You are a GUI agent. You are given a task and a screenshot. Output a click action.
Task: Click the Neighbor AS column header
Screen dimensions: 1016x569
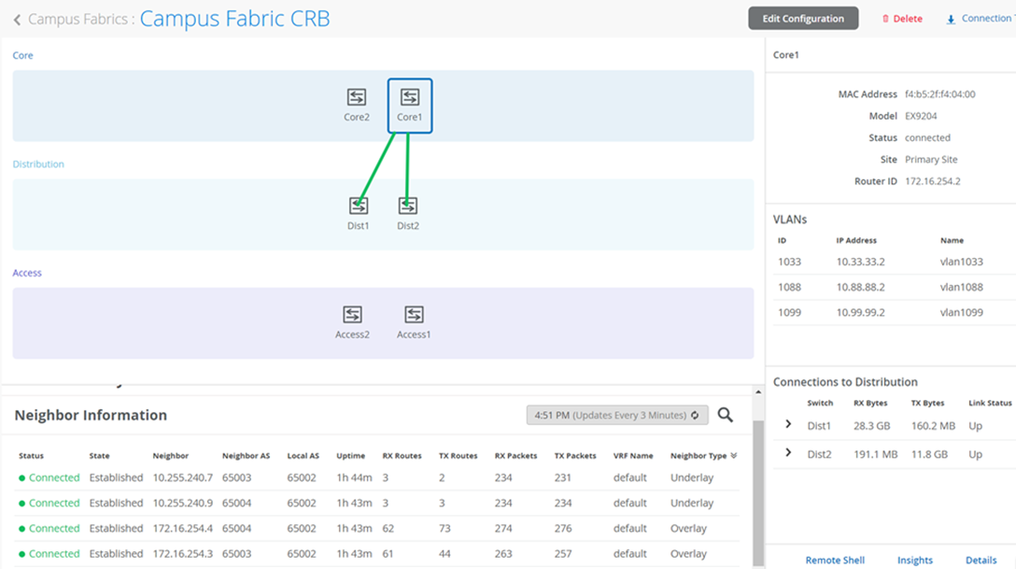tap(246, 456)
